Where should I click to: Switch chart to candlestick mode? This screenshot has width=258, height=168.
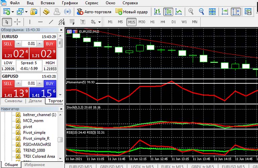click(168, 12)
